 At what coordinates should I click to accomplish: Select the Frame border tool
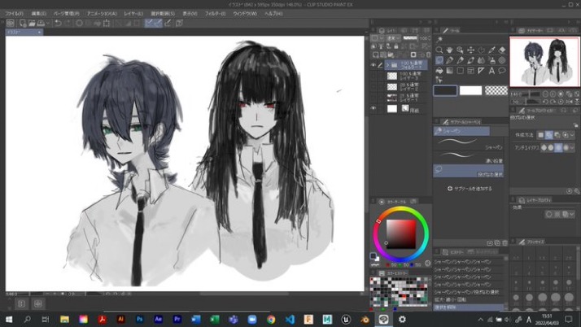click(x=470, y=71)
